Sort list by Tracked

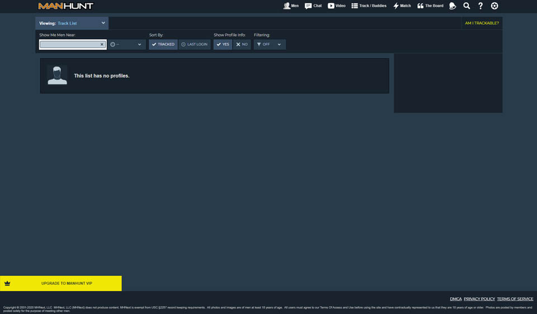coord(163,44)
